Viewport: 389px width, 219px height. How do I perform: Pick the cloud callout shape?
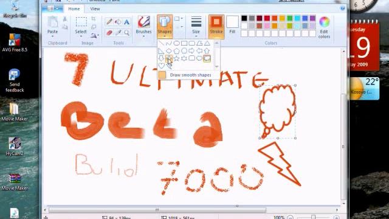[x=207, y=58]
